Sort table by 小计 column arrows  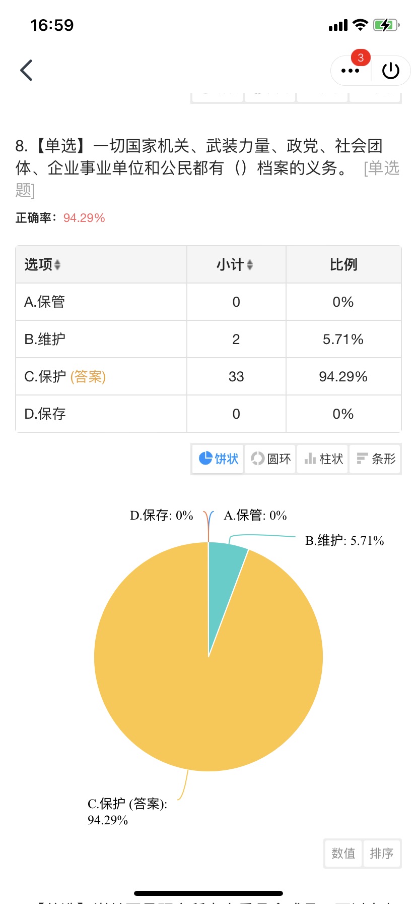pos(250,265)
